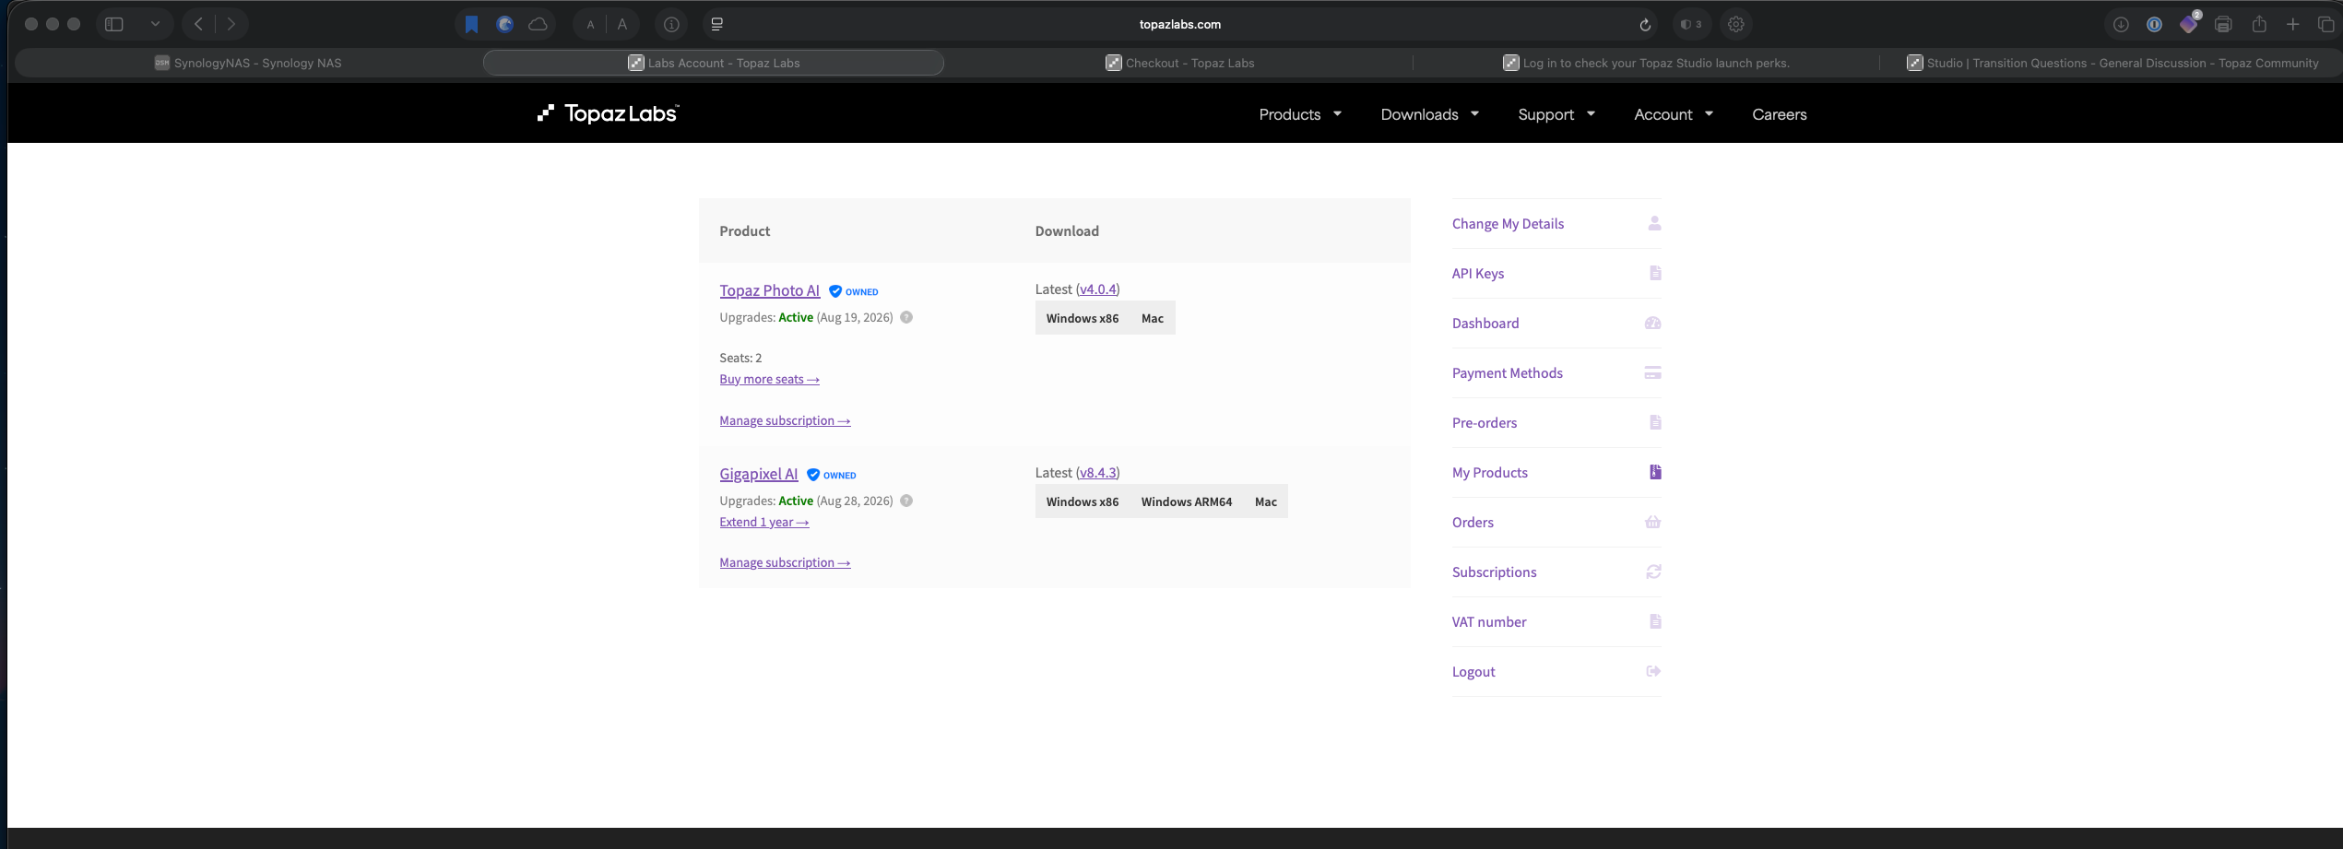The height and width of the screenshot is (849, 2343).
Task: Open the new tab plus icon
Action: [x=2293, y=25]
